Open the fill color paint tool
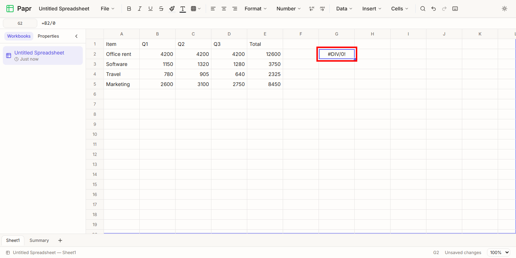The image size is (516, 258). tap(172, 9)
